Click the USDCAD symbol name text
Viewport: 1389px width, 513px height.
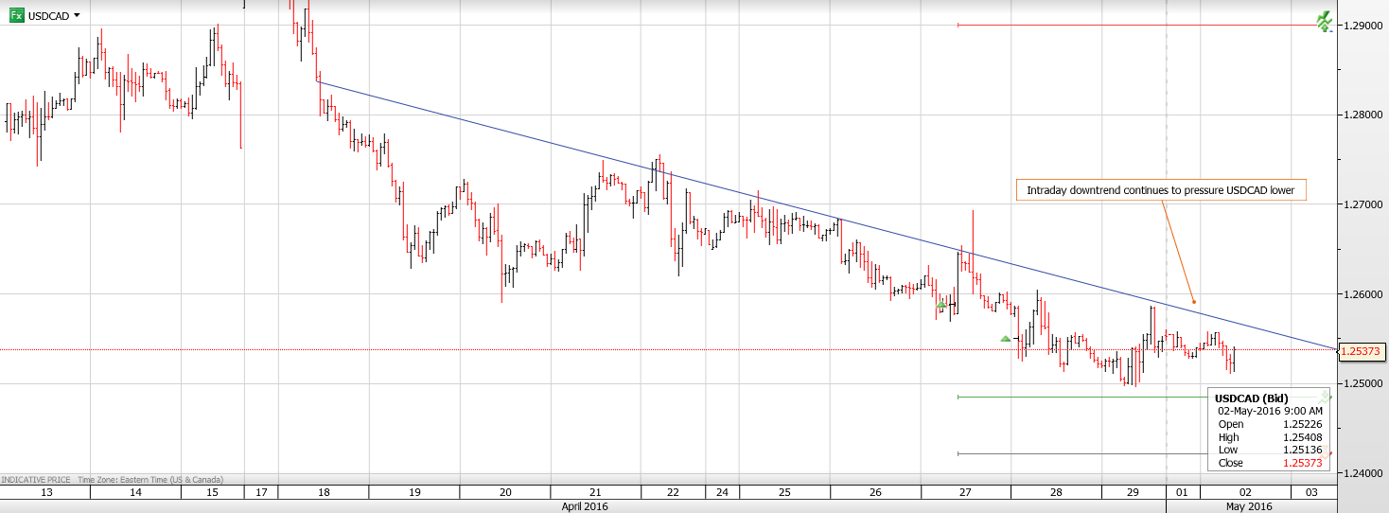tap(48, 16)
